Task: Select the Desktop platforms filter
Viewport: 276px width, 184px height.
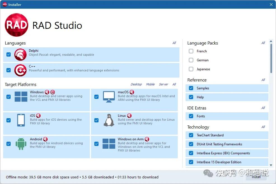Action: pos(136,84)
